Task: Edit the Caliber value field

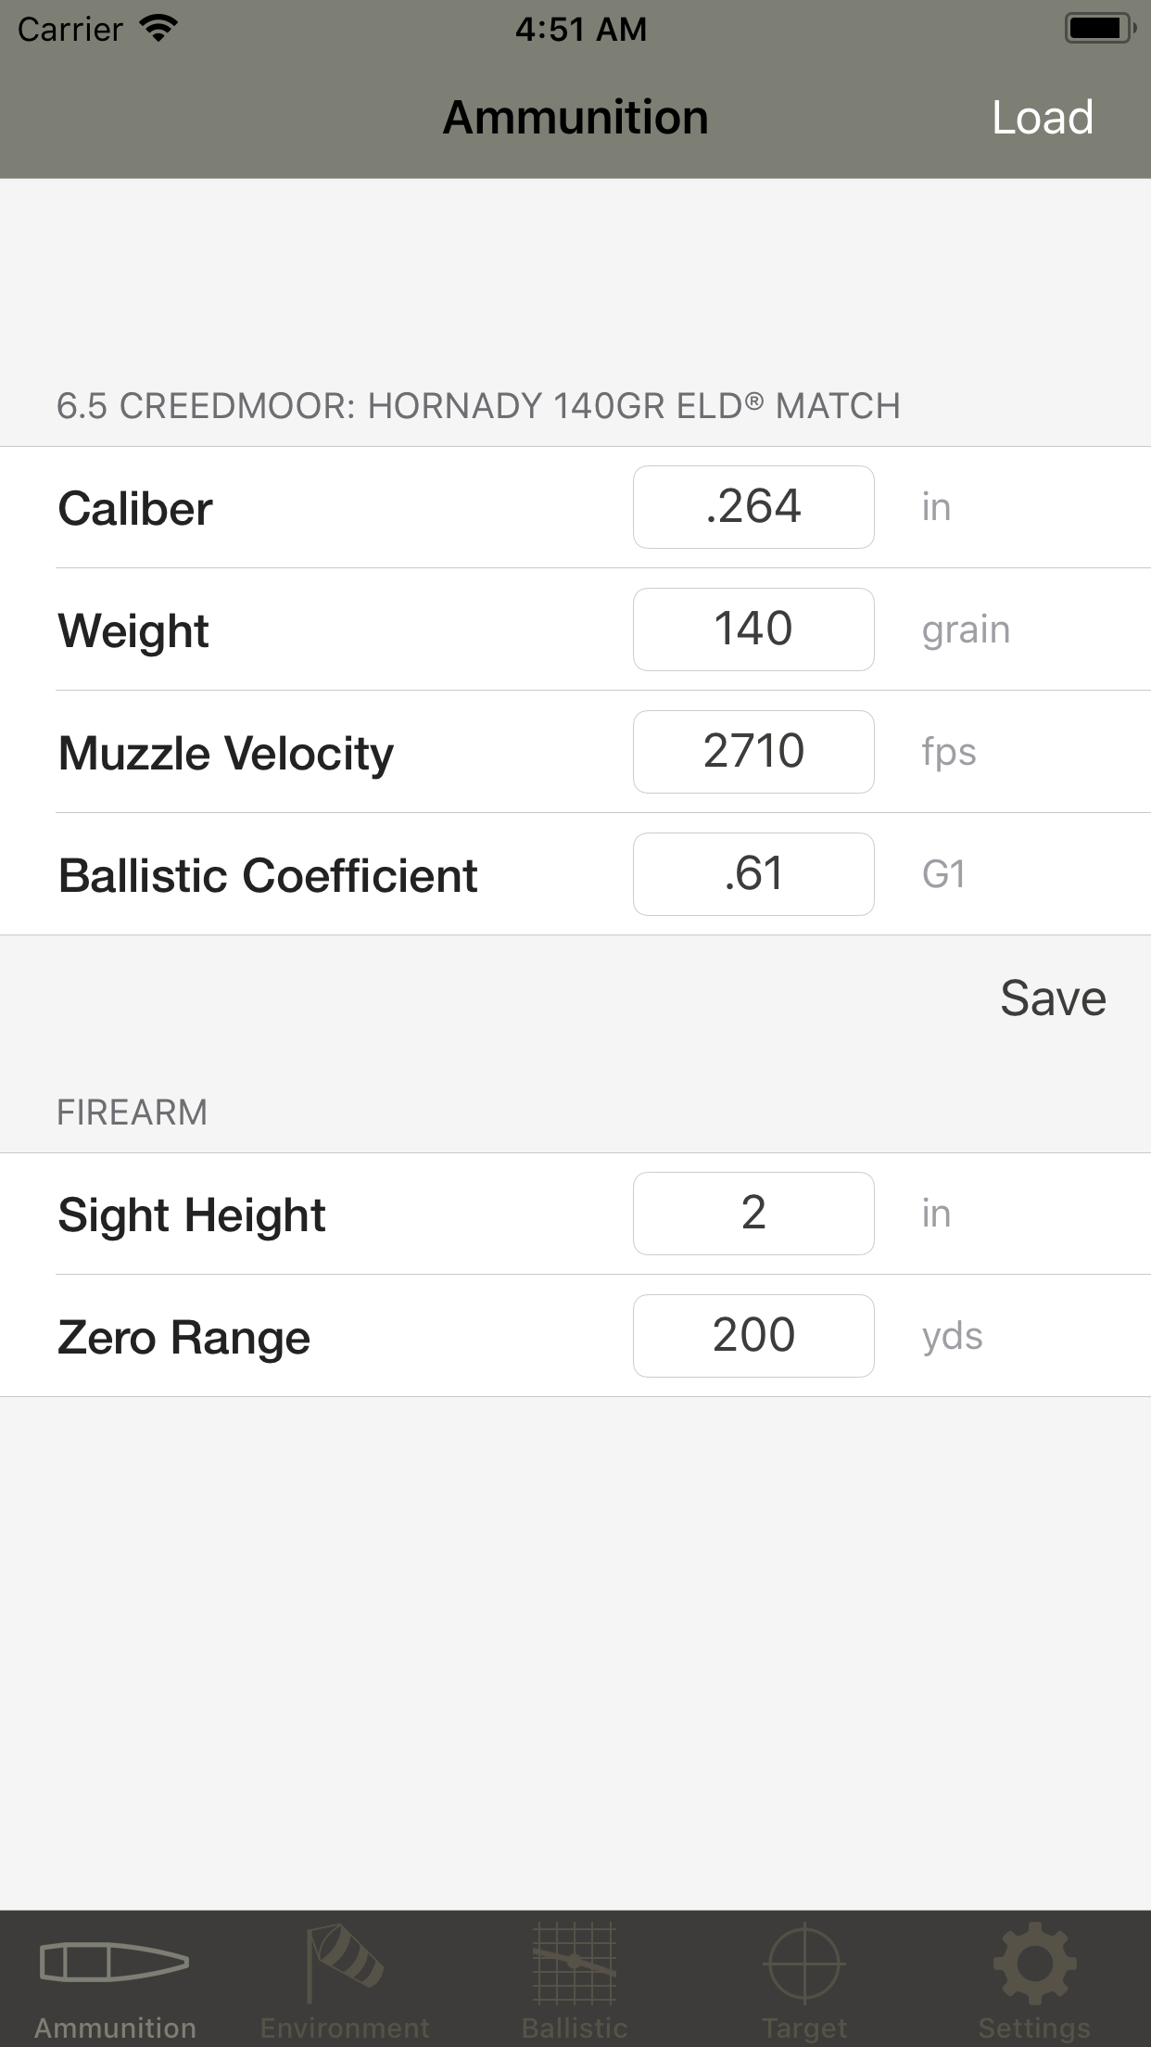Action: (x=753, y=507)
